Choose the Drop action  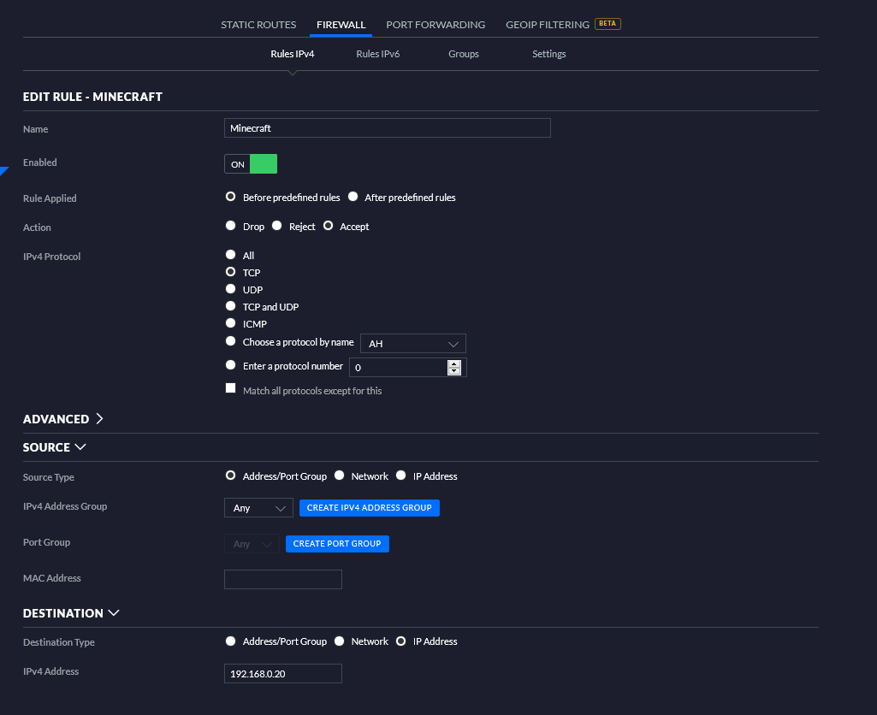pos(230,227)
